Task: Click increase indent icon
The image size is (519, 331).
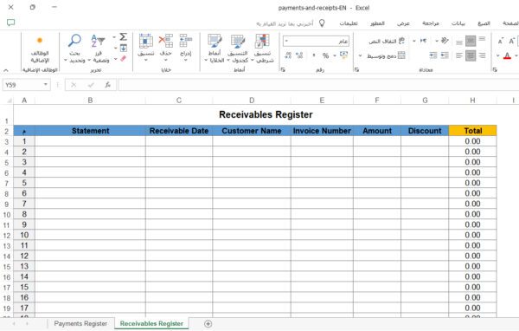Action: [x=433, y=55]
